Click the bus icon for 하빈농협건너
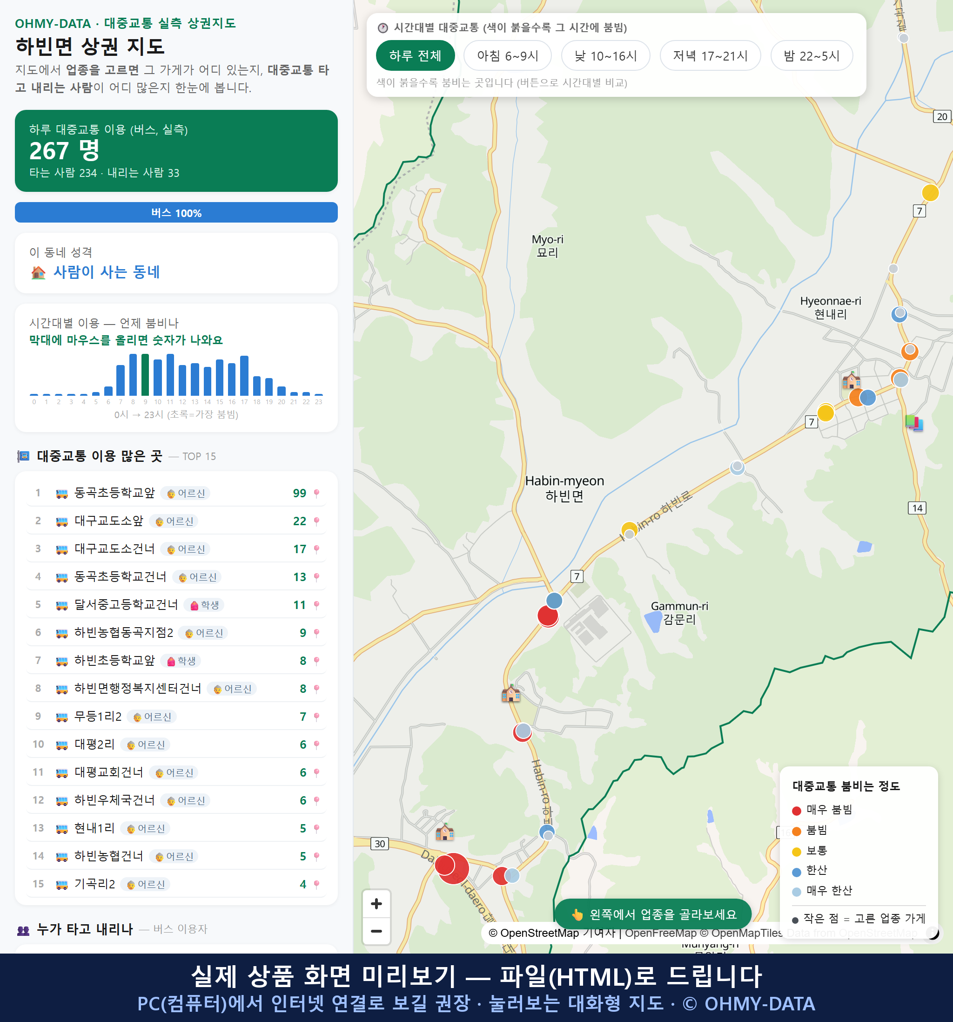 pyautogui.click(x=61, y=856)
